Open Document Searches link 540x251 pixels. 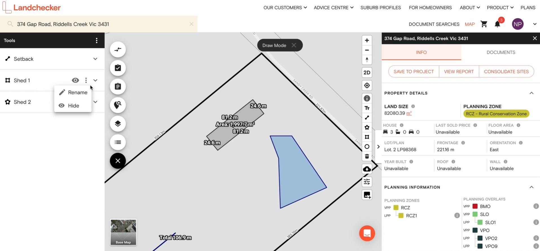pos(434,24)
